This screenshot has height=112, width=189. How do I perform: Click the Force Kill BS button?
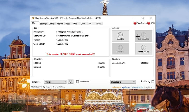click(x=144, y=49)
